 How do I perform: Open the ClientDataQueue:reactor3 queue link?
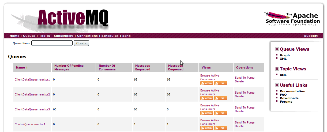[x=32, y=109]
